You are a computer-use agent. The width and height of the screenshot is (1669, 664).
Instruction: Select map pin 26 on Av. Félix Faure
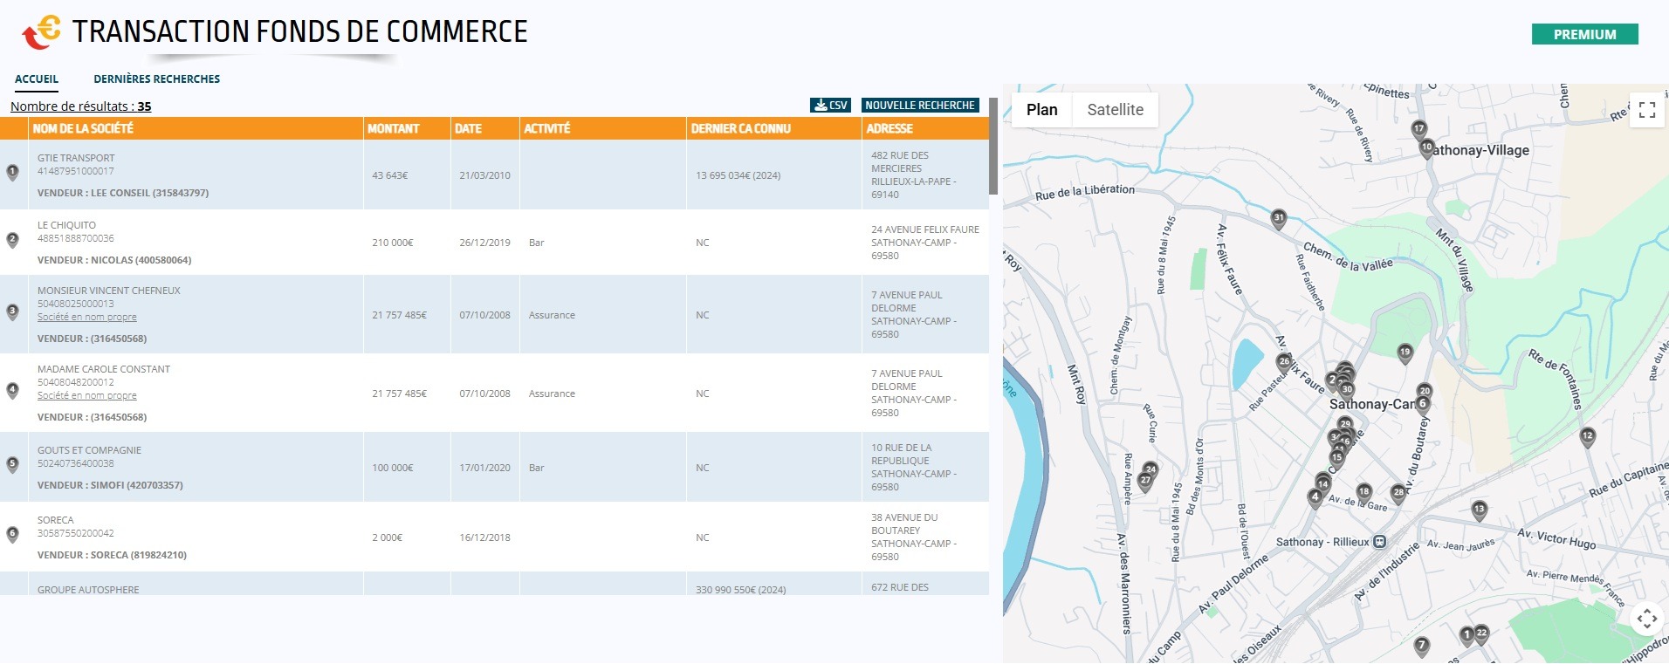pos(1284,362)
